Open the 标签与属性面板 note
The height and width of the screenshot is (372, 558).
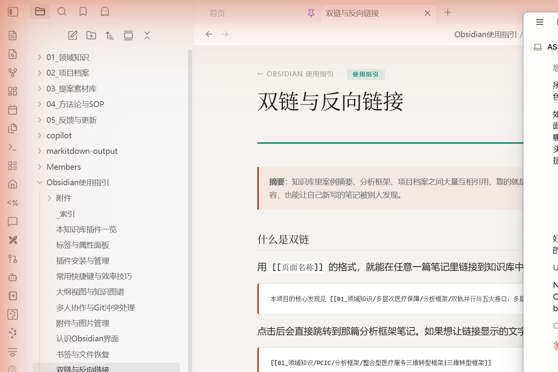[x=83, y=245]
